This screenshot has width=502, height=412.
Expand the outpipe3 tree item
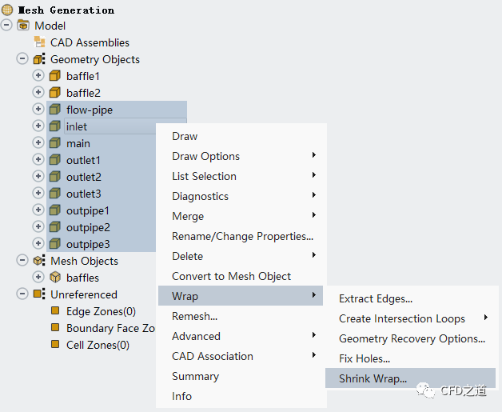(38, 244)
